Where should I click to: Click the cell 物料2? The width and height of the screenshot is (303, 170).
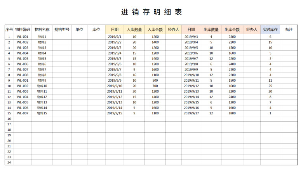click(x=42, y=42)
